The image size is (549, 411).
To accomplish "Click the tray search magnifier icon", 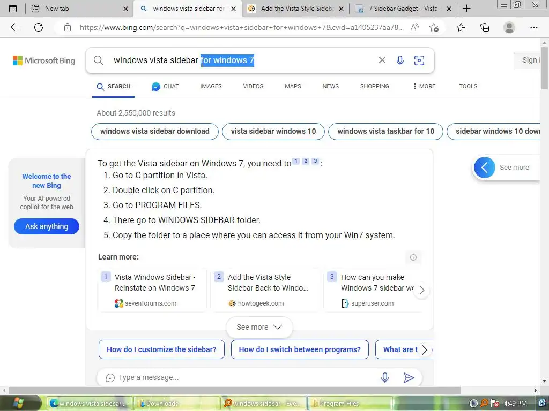I will coord(484,403).
